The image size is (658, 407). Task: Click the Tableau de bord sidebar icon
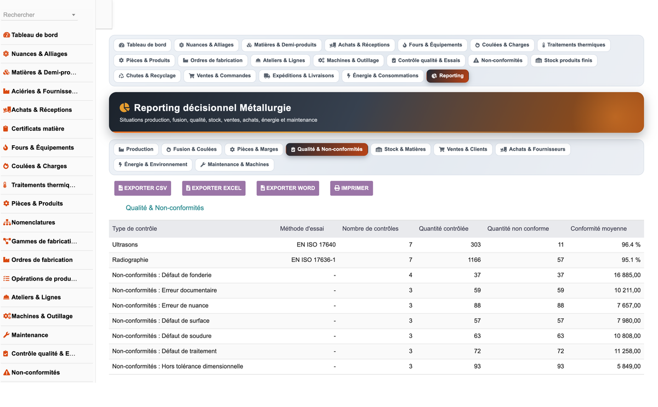pos(7,35)
